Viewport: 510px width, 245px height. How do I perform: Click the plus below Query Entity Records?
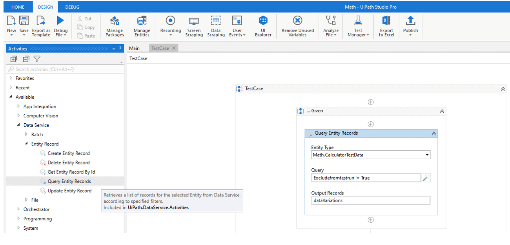[370, 220]
